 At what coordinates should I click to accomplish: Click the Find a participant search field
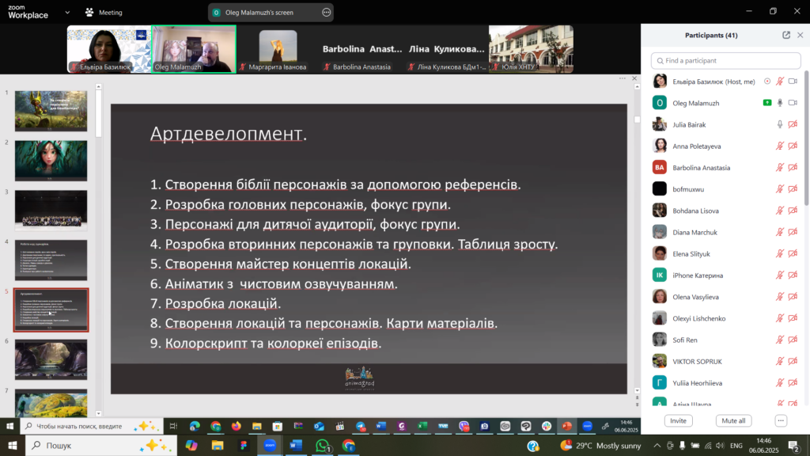pyautogui.click(x=726, y=60)
